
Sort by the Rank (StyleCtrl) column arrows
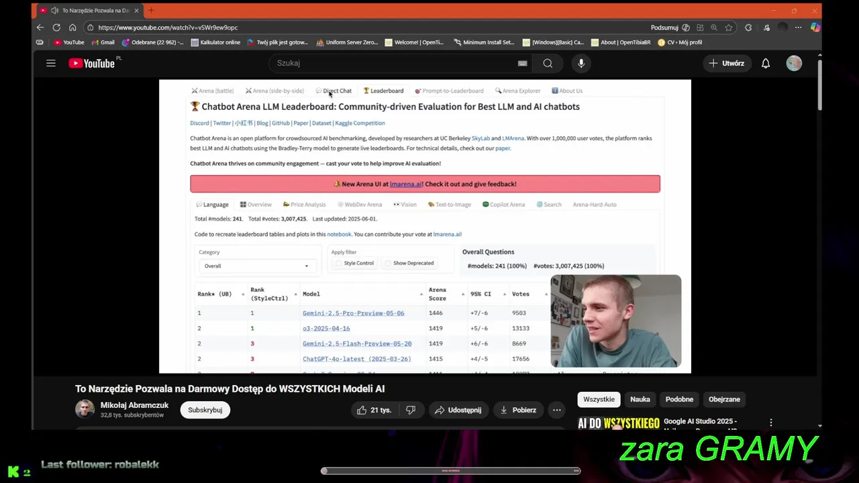coord(295,294)
